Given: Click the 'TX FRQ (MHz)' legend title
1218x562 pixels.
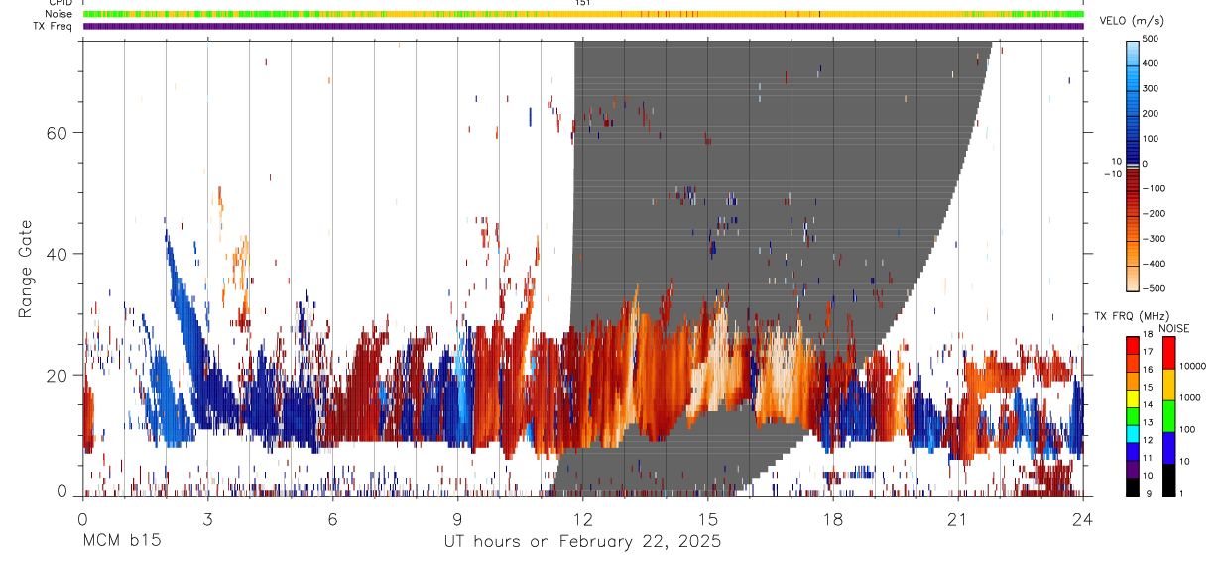Looking at the screenshot, I should pyautogui.click(x=1133, y=316).
